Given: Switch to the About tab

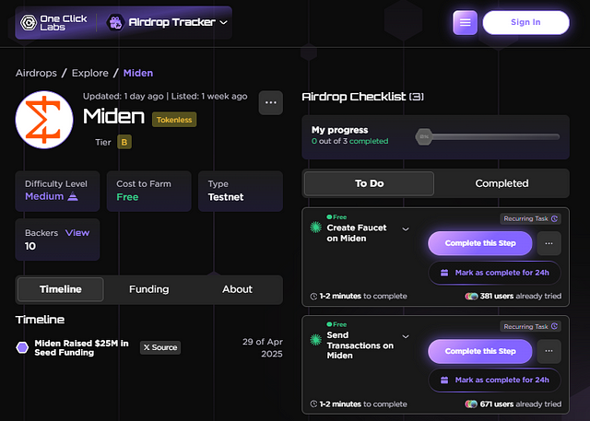Looking at the screenshot, I should [x=237, y=289].
